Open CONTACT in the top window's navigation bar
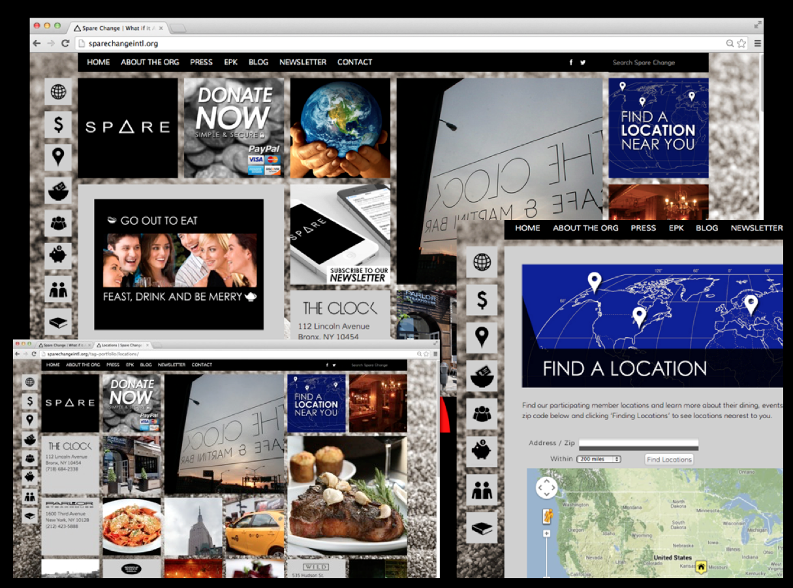Viewport: 793px width, 588px height. tap(354, 62)
